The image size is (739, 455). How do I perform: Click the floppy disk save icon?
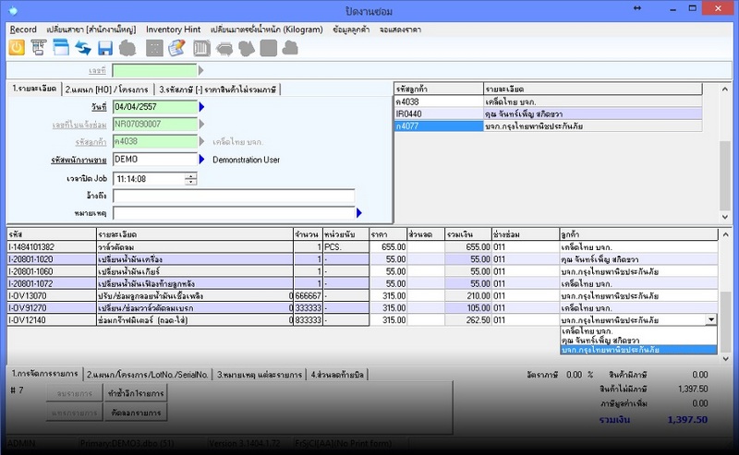(x=104, y=47)
